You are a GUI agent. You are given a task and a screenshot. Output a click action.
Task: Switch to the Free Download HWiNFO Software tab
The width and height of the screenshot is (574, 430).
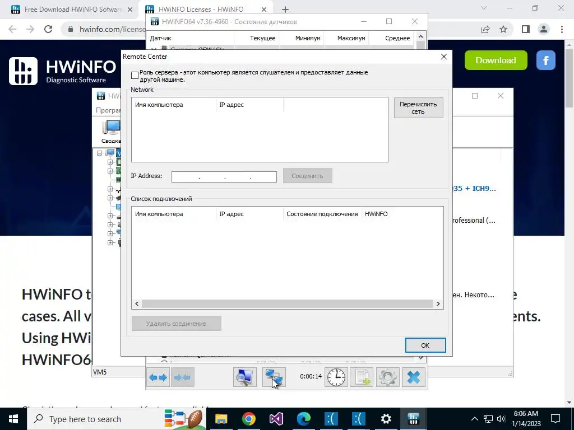tap(73, 10)
